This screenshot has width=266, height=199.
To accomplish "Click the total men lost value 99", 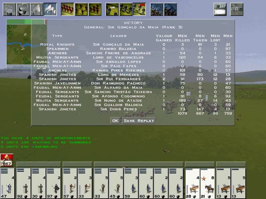I will 215,113.
